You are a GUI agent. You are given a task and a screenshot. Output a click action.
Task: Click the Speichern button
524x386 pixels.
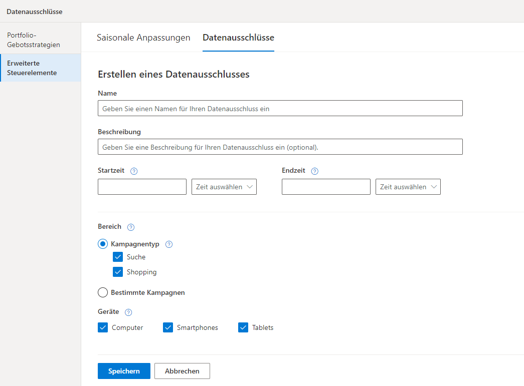[x=124, y=371]
